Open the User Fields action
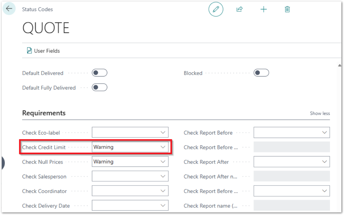This screenshot has height=215, width=344. [47, 51]
